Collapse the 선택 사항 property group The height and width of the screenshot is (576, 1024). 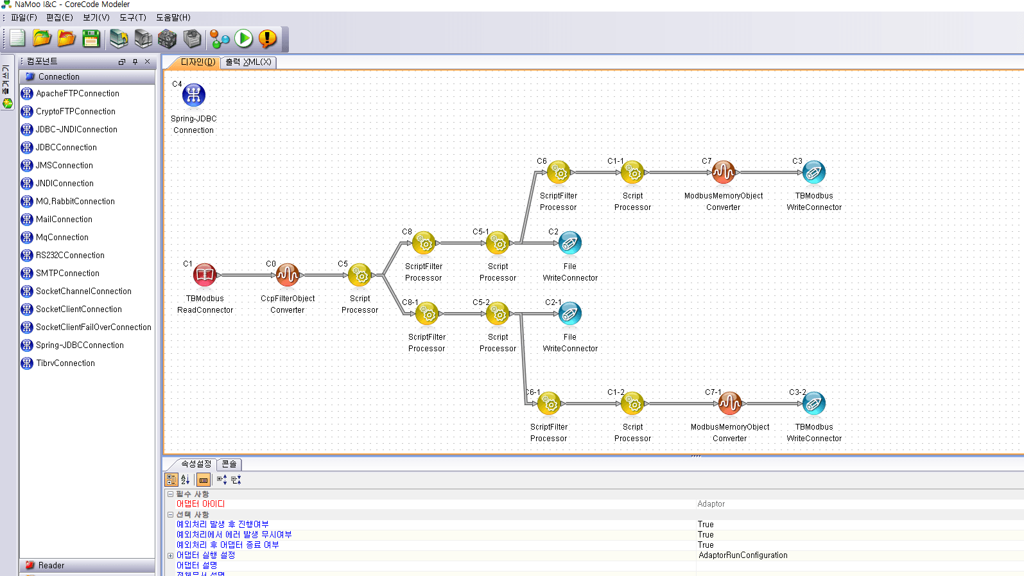(170, 514)
